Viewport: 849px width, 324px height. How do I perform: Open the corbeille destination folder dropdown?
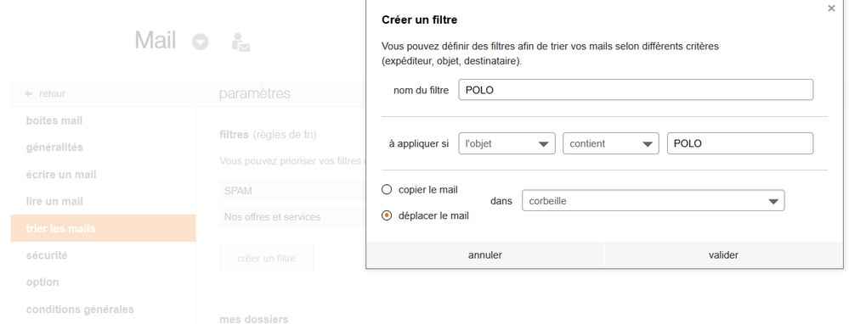(653, 200)
